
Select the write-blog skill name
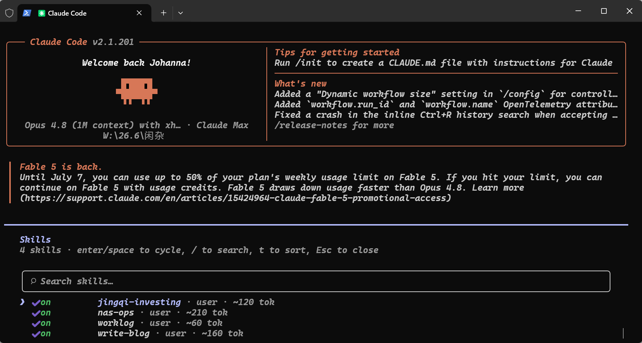click(x=124, y=334)
